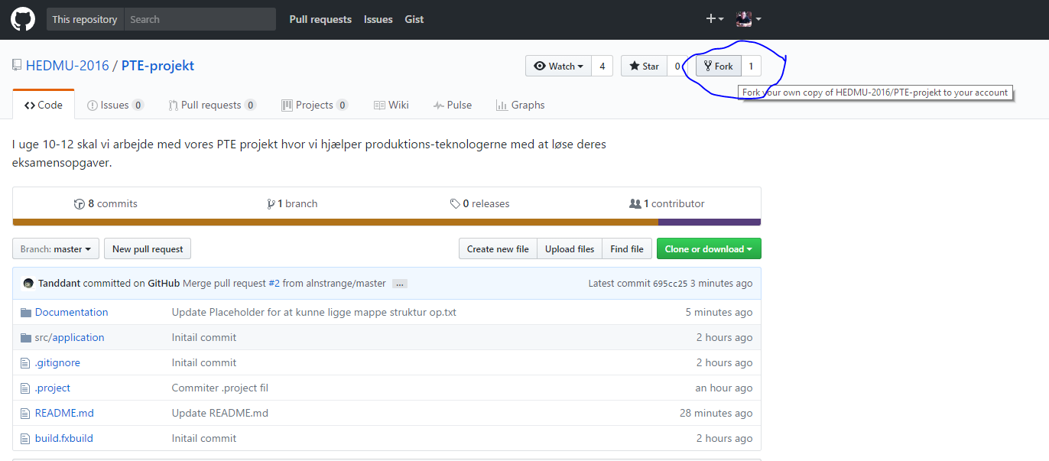Click Upload files button
This screenshot has width=1049, height=461.
tap(570, 248)
